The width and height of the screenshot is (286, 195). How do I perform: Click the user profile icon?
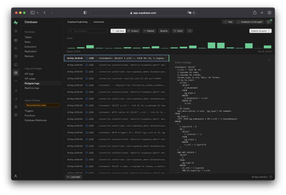click(16, 176)
